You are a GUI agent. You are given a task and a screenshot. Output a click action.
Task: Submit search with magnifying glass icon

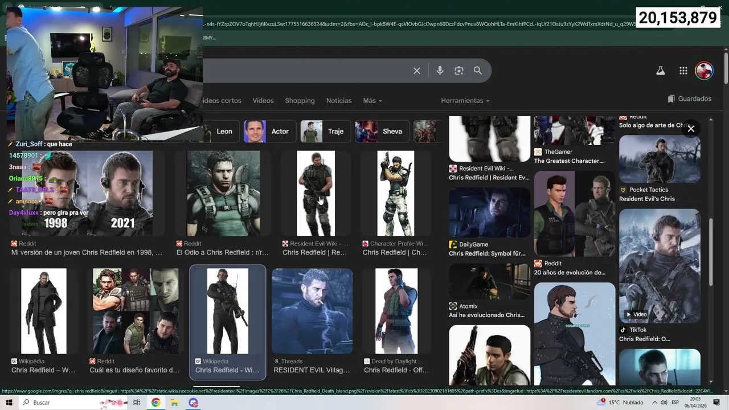click(x=478, y=71)
